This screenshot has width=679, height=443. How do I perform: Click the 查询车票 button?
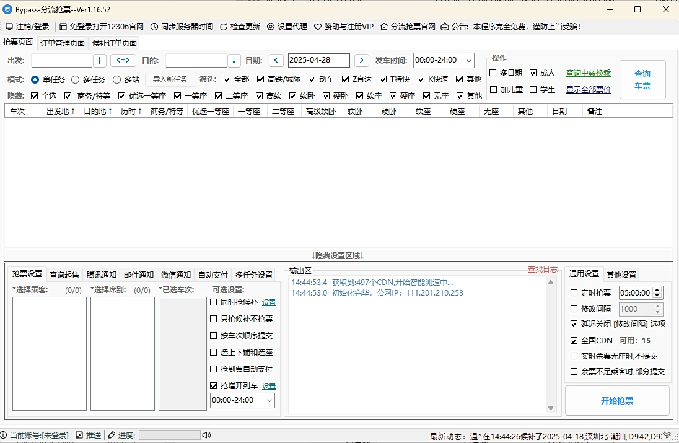click(x=642, y=80)
